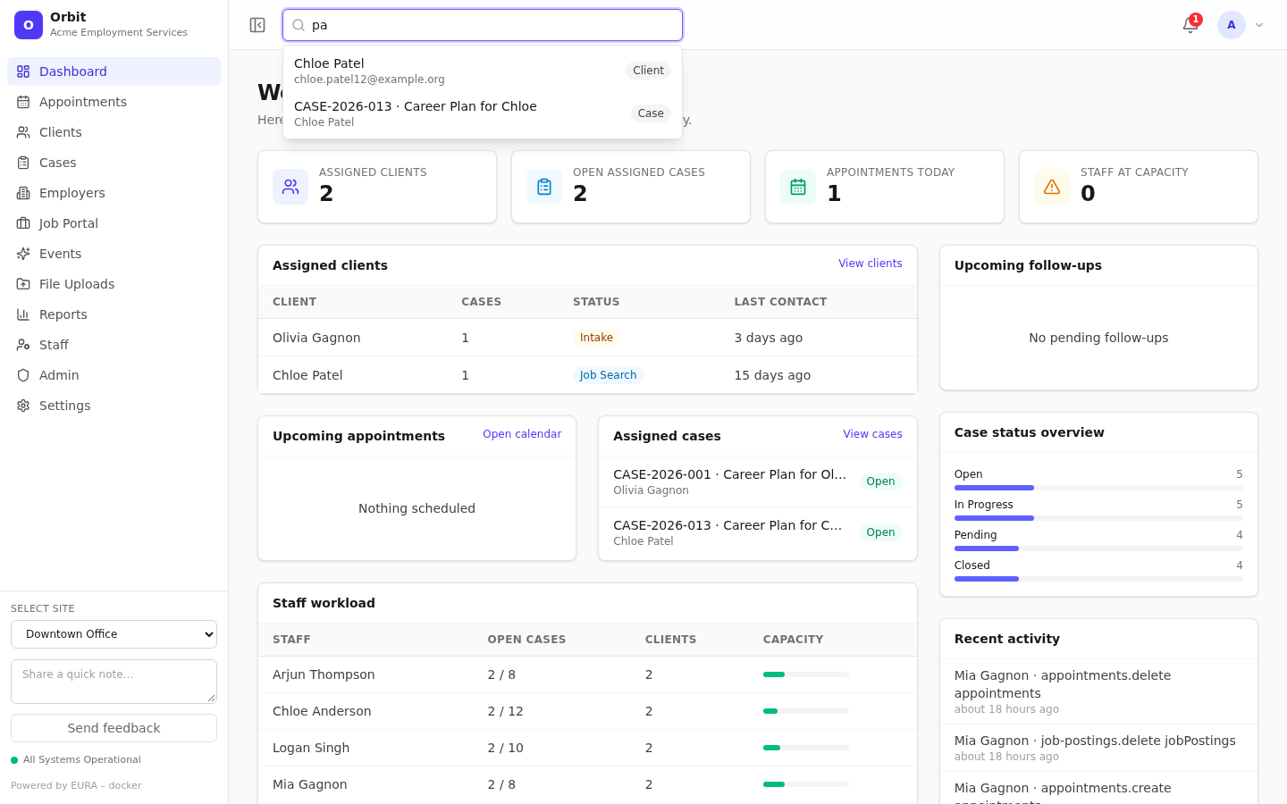Viewport: 1287px width, 804px height.
Task: Click the Appointments Today calendar icon
Action: (x=798, y=187)
